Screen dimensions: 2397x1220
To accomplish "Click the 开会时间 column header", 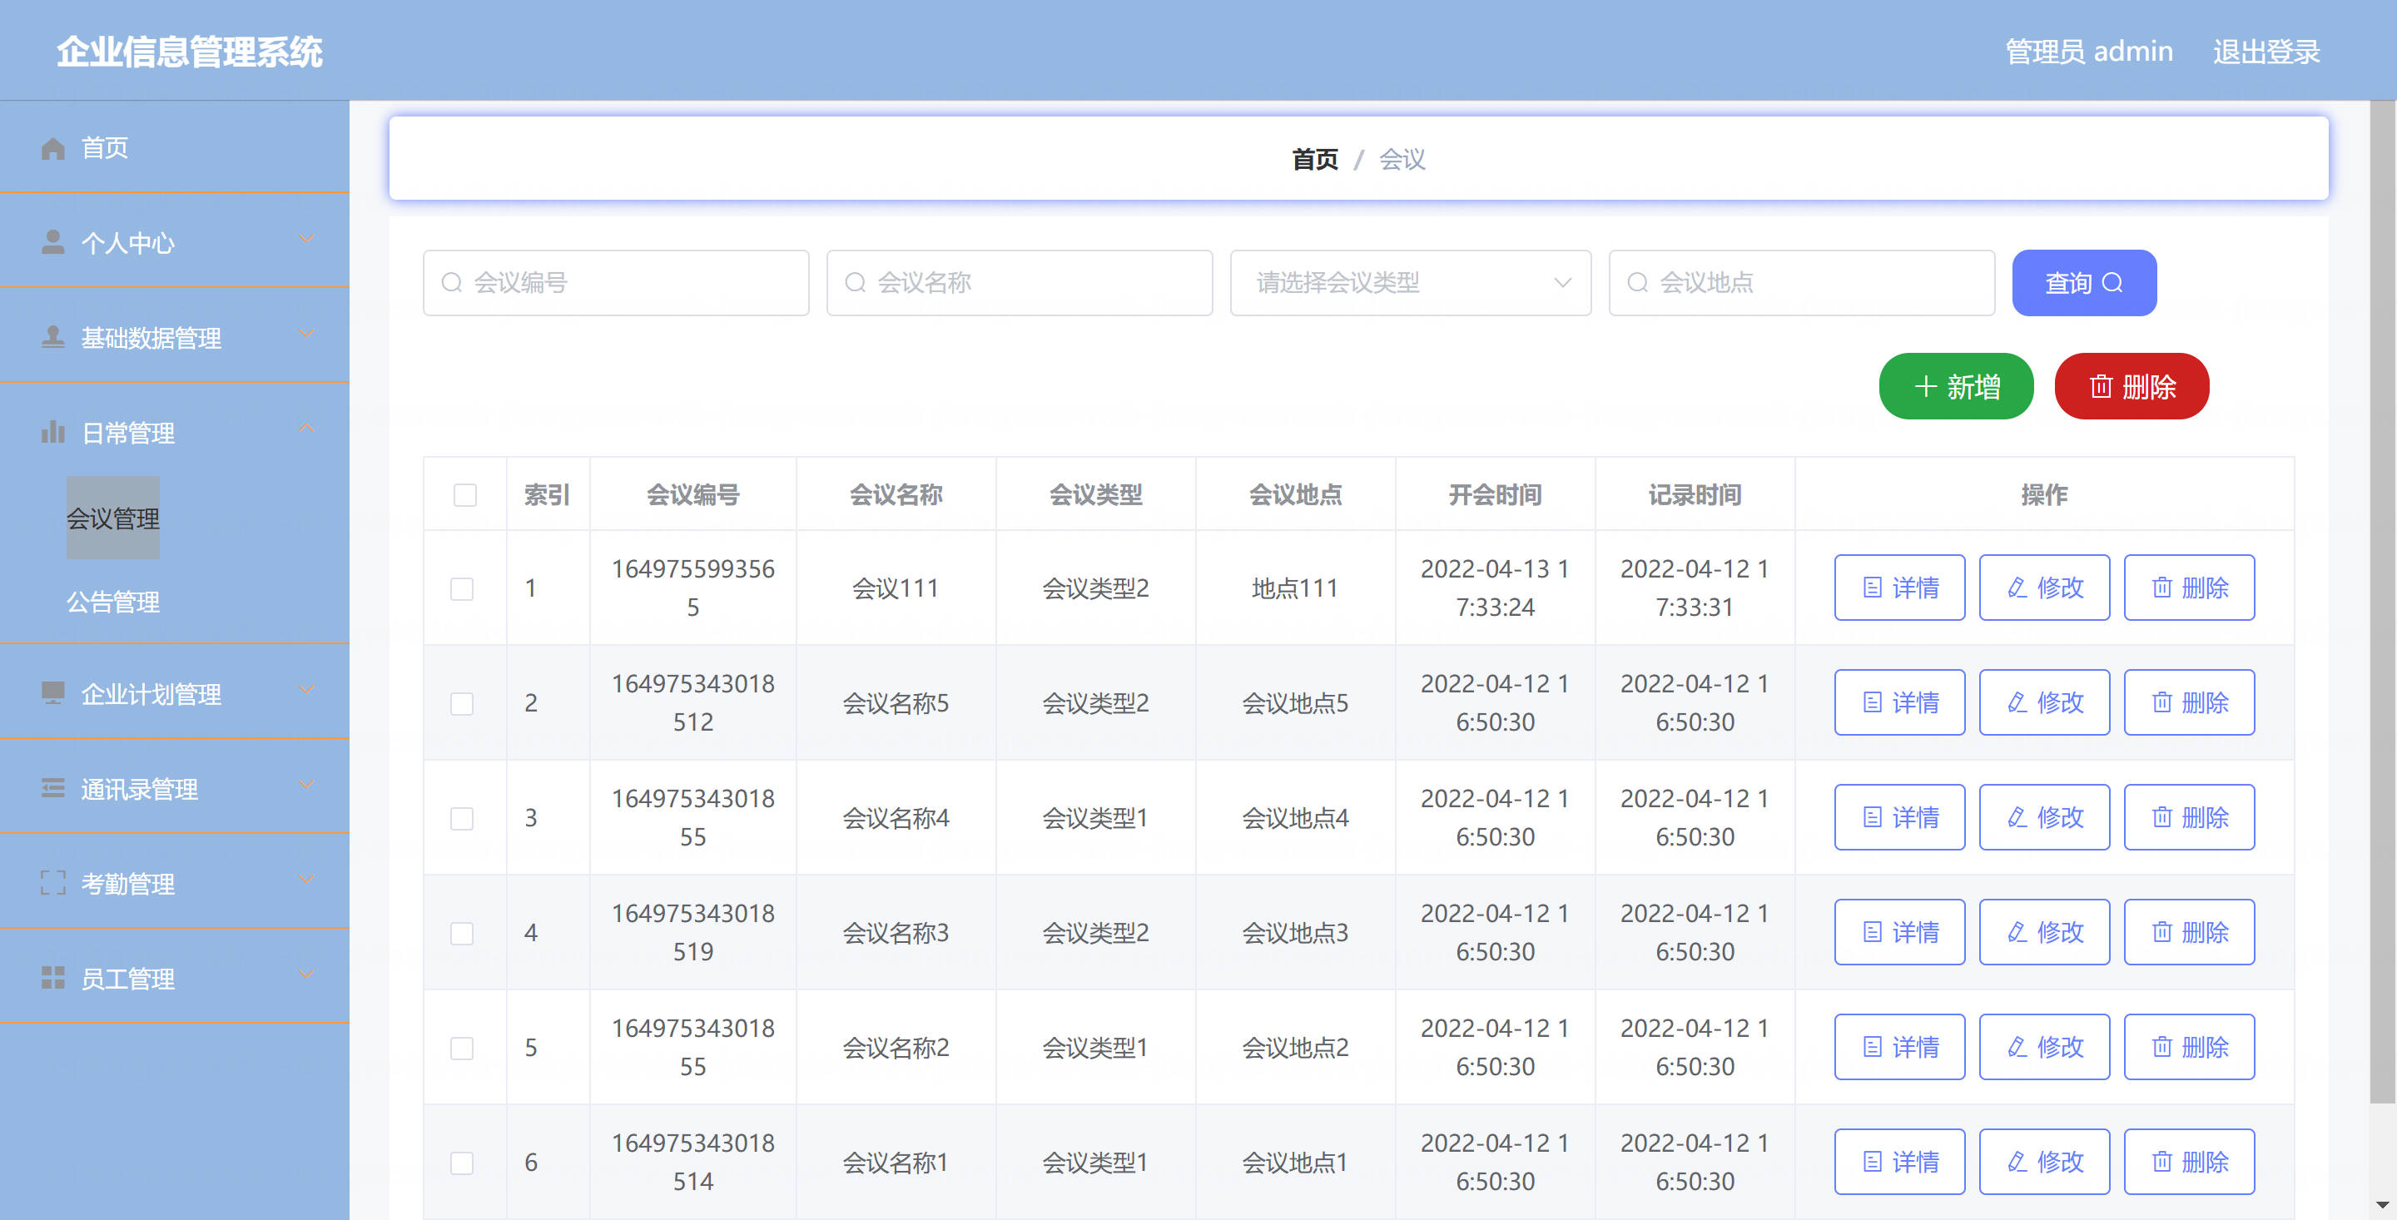I will 1495,494.
